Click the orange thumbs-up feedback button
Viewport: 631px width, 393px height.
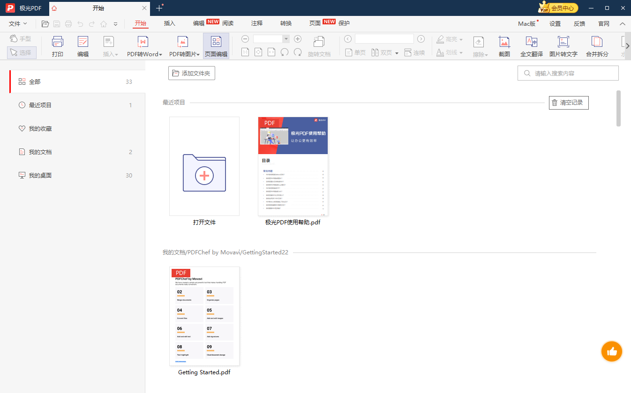click(611, 351)
